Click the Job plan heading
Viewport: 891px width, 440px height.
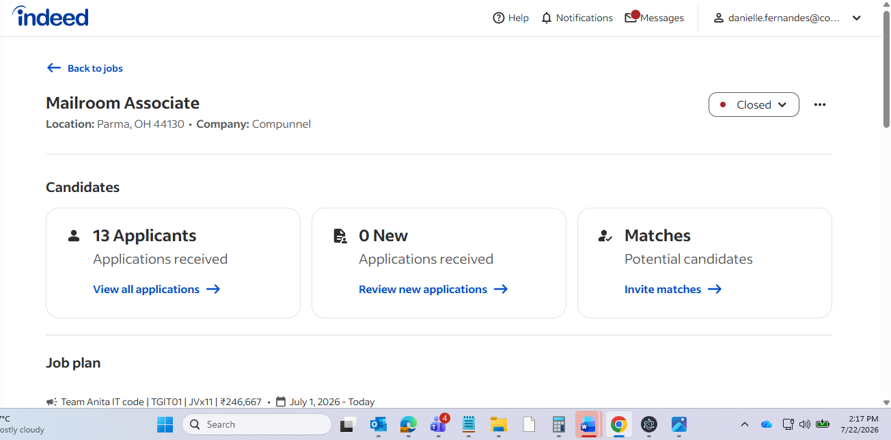coord(73,363)
